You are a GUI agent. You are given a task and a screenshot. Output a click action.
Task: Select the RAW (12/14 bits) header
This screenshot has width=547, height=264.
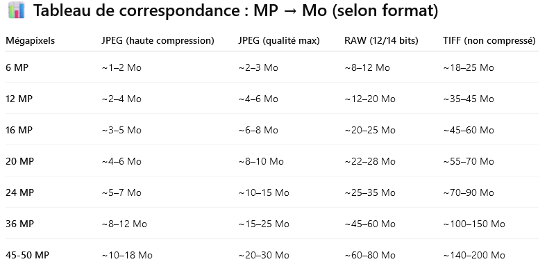point(381,41)
